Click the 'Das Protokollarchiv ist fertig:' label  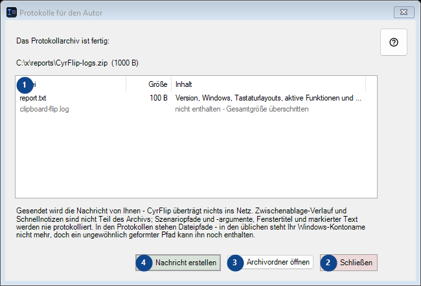(63, 41)
